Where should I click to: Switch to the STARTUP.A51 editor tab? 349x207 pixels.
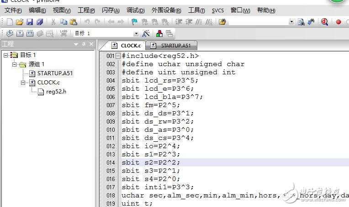coord(171,46)
